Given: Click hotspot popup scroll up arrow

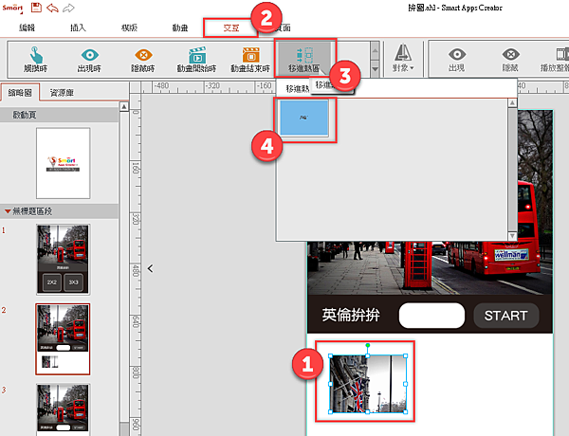Looking at the screenshot, I should pos(512,103).
